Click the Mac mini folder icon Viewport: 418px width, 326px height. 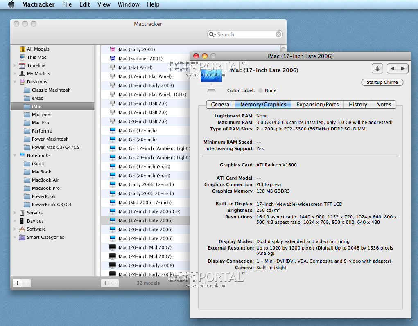(27, 115)
